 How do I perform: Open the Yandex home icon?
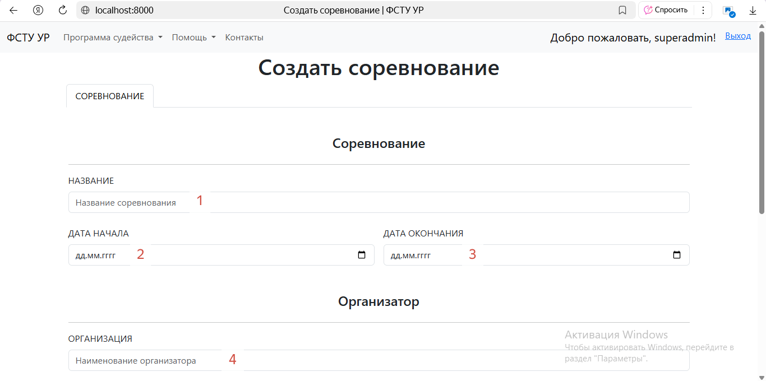tap(38, 10)
